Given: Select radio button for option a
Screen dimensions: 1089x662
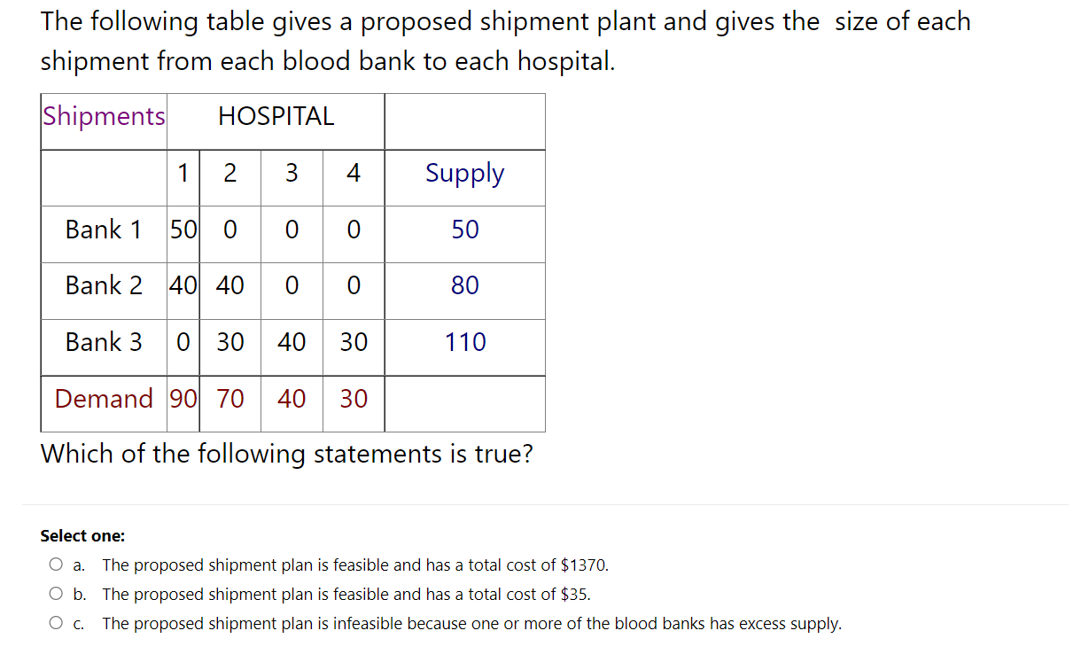Looking at the screenshot, I should 55,564.
